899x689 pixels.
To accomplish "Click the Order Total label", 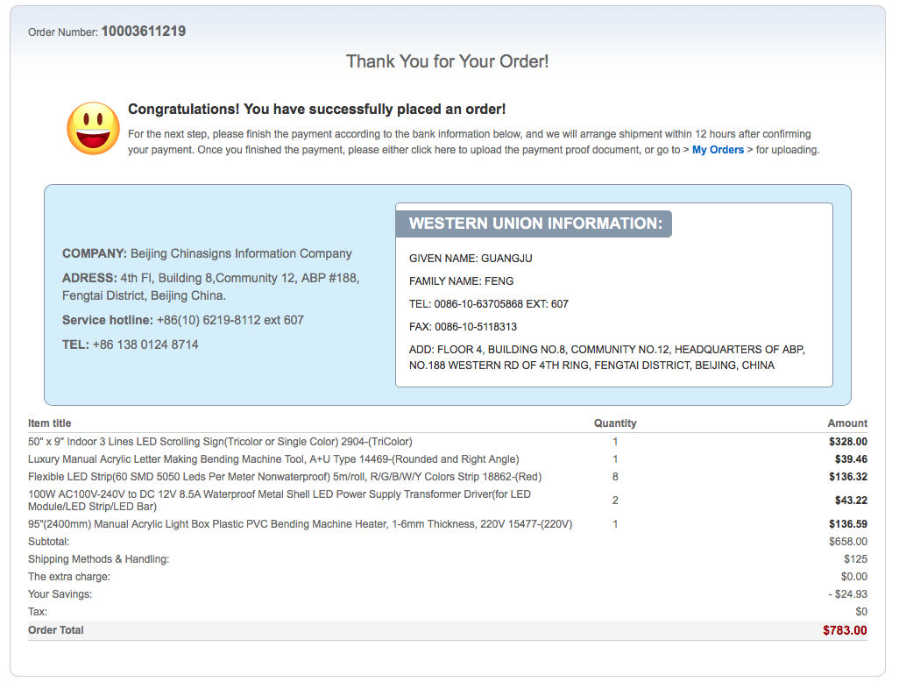I will click(55, 630).
